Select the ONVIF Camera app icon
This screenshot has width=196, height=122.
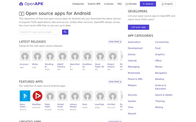tap(63, 56)
